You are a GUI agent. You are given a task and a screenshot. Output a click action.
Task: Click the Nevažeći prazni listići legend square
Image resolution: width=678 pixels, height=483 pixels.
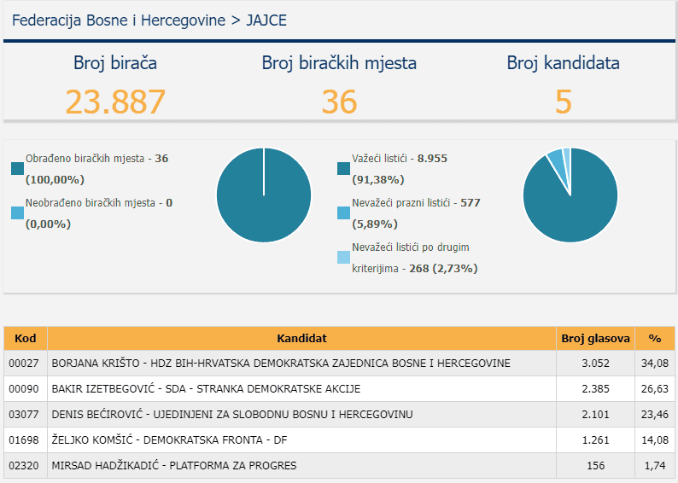(x=344, y=213)
